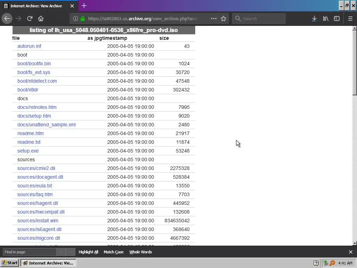Open boot/ntldr link

28,90
